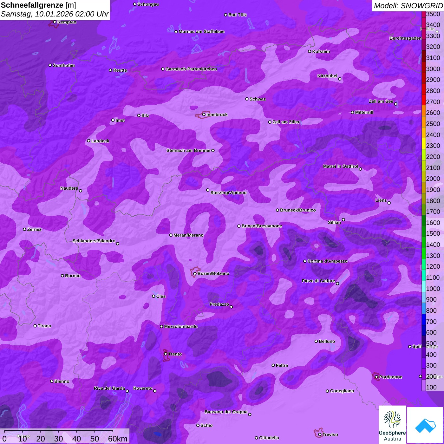
Task: Click the 'Bruneck/Brunico' label
Action: pos(298,210)
